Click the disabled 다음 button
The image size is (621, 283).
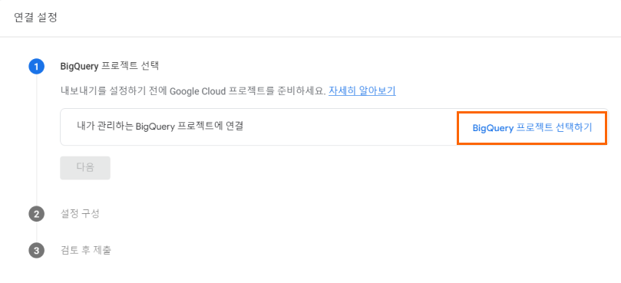85,168
